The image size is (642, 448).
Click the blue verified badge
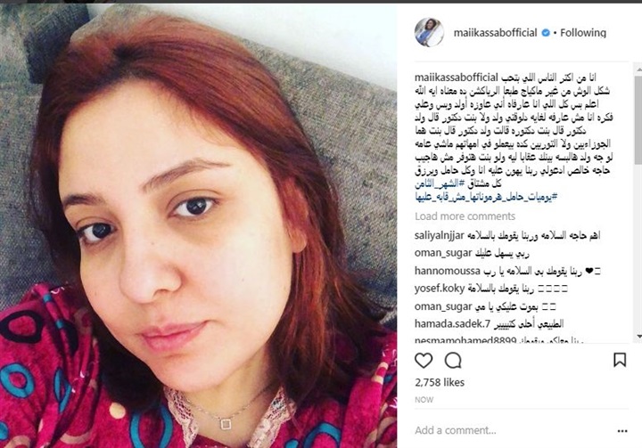[x=546, y=33]
